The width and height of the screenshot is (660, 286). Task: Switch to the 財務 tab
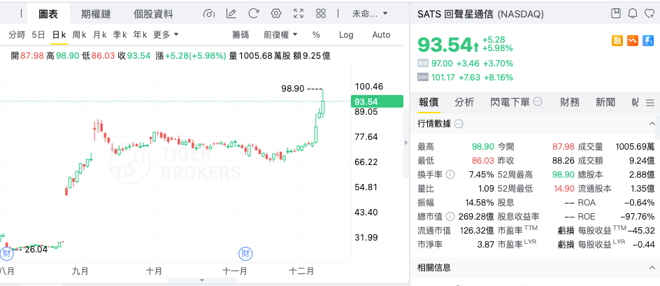coord(570,102)
